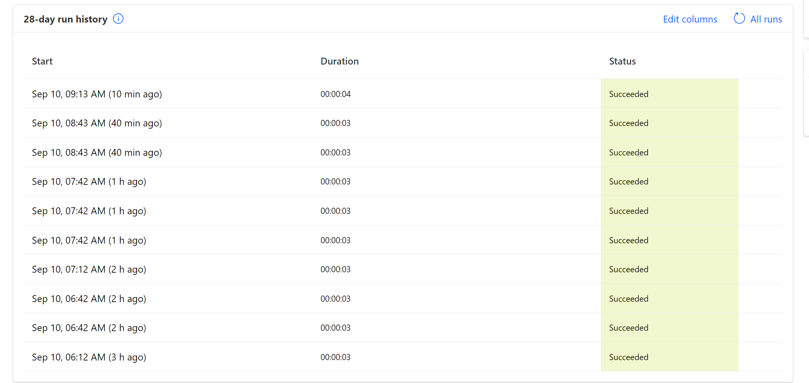Open the 06:12 AM run from 3 h ago
Viewport: 809px width, 383px height.
coord(89,357)
